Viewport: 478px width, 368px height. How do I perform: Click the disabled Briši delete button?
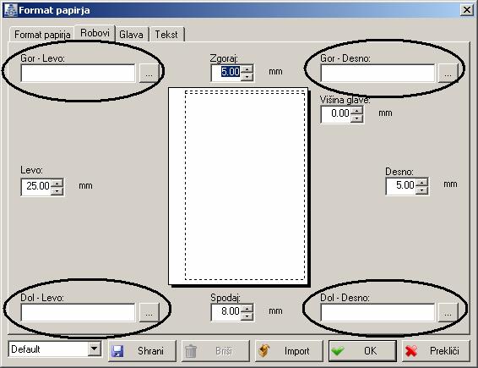(x=215, y=351)
